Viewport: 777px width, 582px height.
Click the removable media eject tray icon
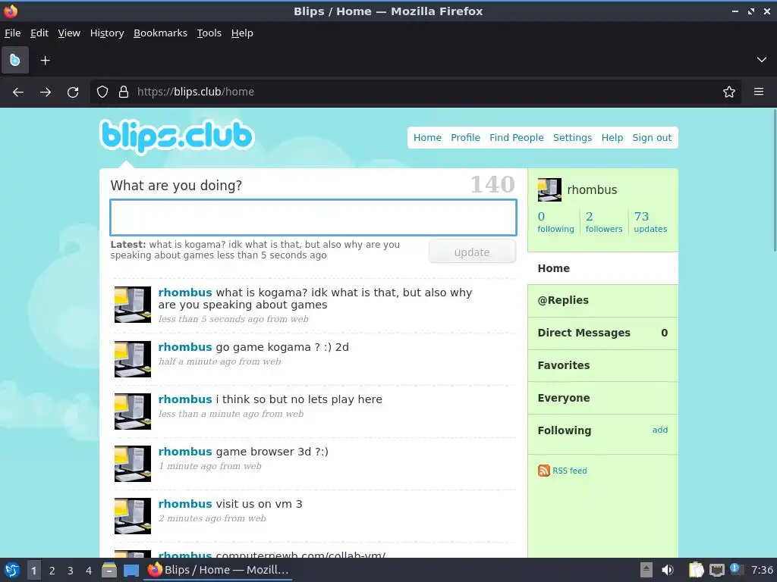646,570
